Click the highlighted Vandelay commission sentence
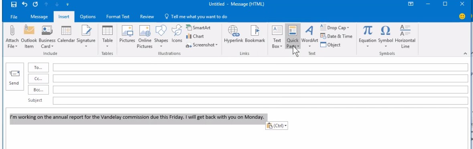Viewport: 473px width, 149px height. pyautogui.click(x=137, y=117)
